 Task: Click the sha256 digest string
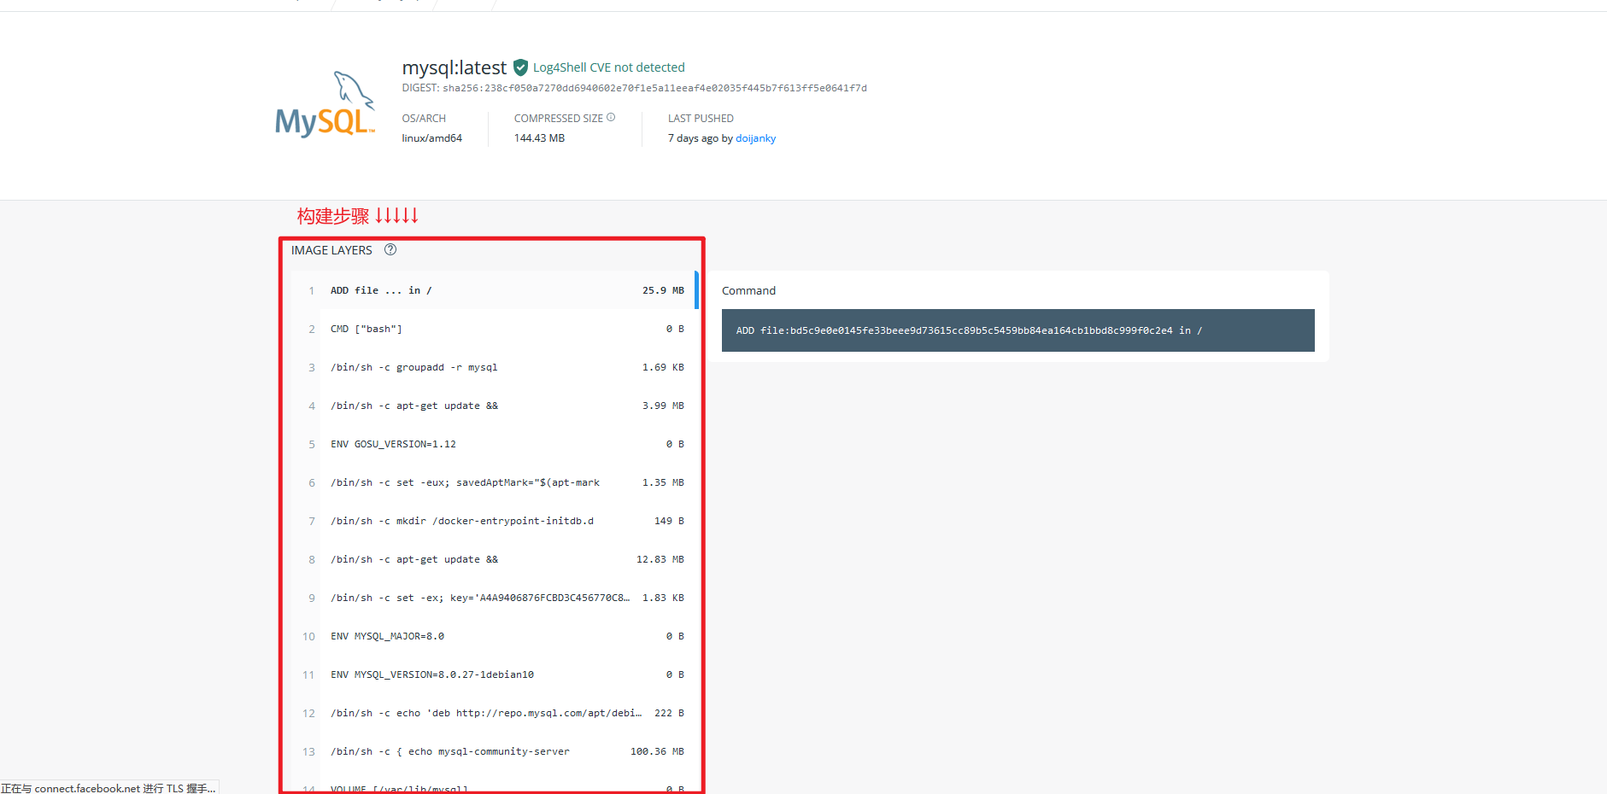pos(654,88)
